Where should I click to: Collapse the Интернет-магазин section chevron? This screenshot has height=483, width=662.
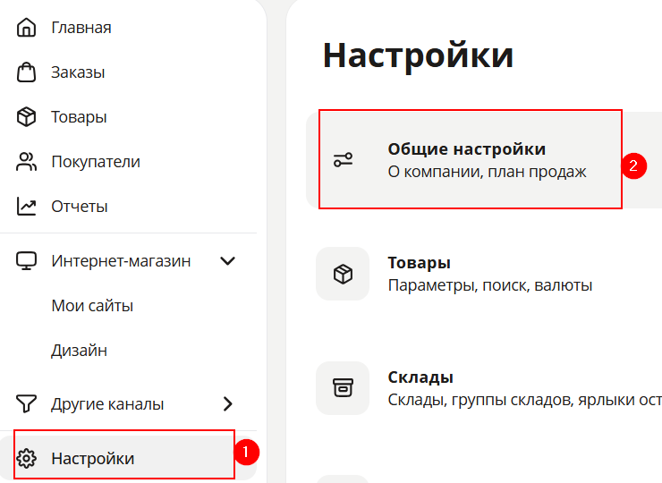click(x=227, y=261)
